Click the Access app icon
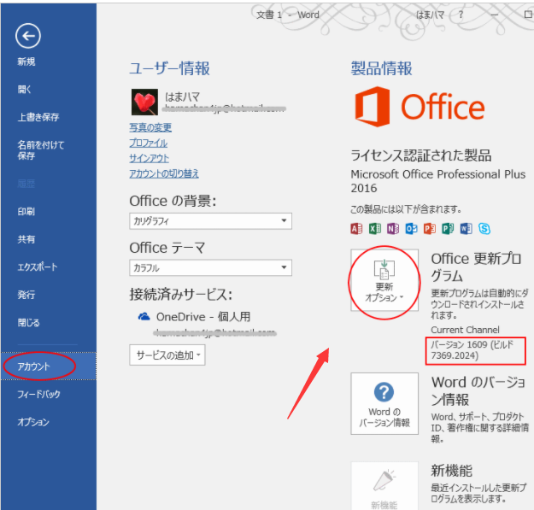534x510 pixels. click(356, 228)
